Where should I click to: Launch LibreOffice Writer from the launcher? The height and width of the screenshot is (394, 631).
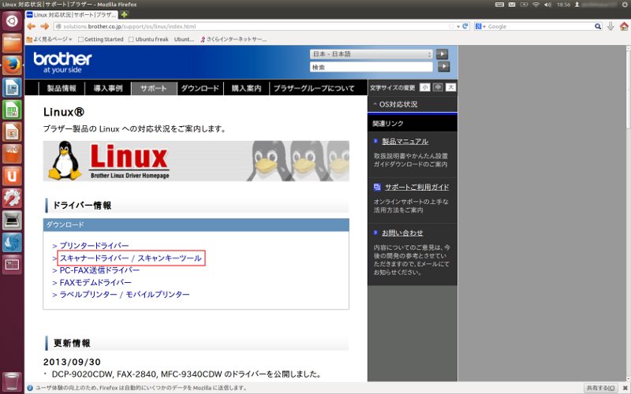click(12, 87)
